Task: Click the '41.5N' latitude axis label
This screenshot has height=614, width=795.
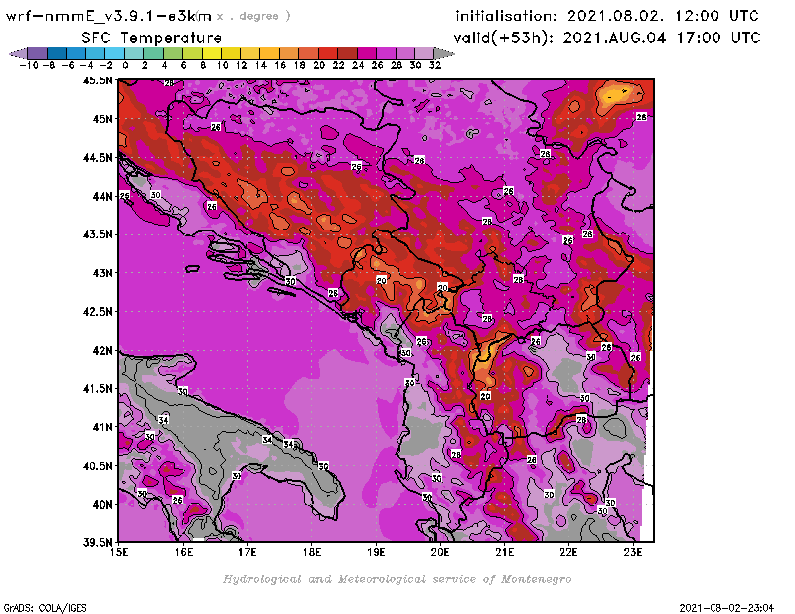Action: click(x=97, y=388)
